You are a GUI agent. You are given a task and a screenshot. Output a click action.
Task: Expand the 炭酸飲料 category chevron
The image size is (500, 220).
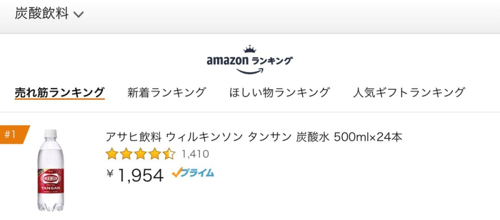[x=79, y=15]
